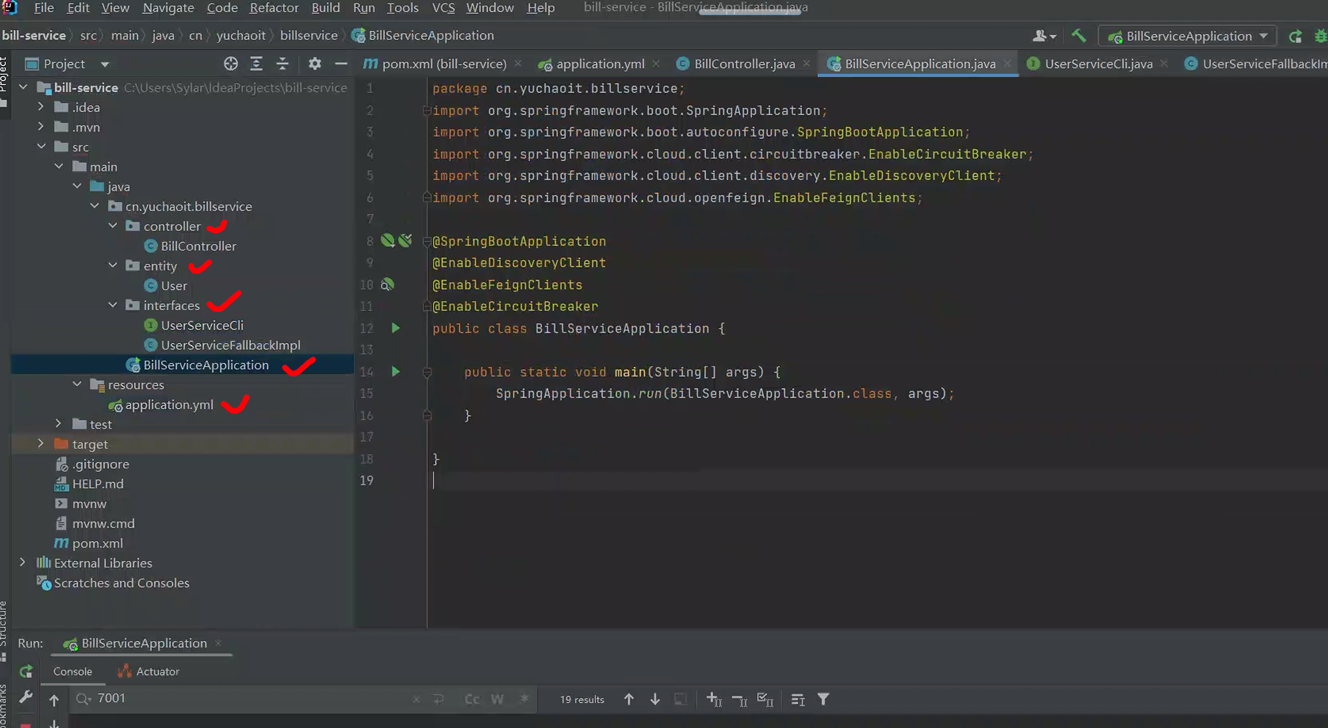Toggle Words option in console search
The image size is (1328, 728).
(x=497, y=699)
